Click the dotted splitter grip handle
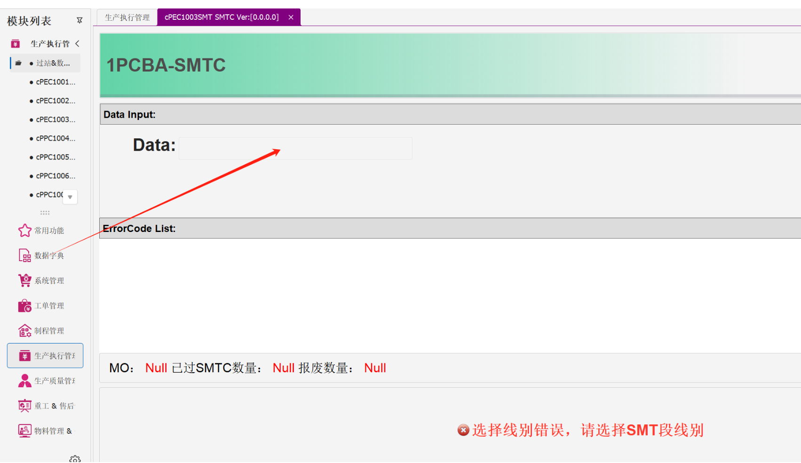This screenshot has width=801, height=463. [x=45, y=213]
